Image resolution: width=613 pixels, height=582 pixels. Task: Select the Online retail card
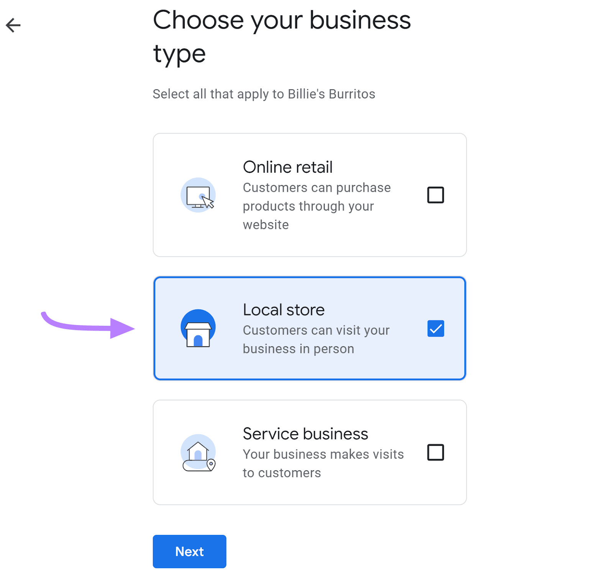coord(310,195)
